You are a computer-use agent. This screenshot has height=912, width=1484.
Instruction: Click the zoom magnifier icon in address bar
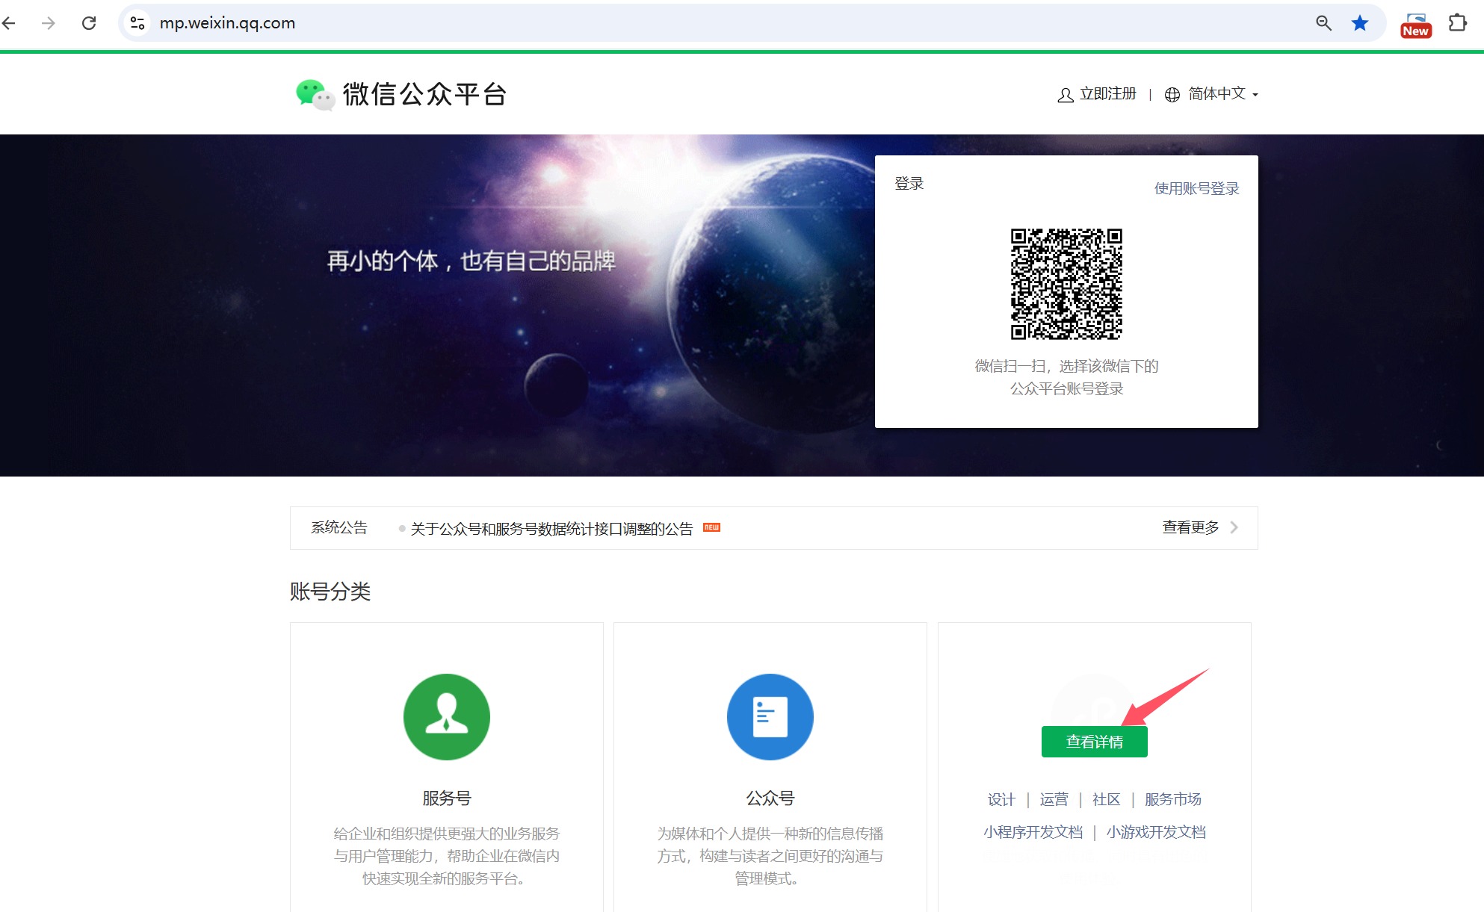tap(1323, 23)
